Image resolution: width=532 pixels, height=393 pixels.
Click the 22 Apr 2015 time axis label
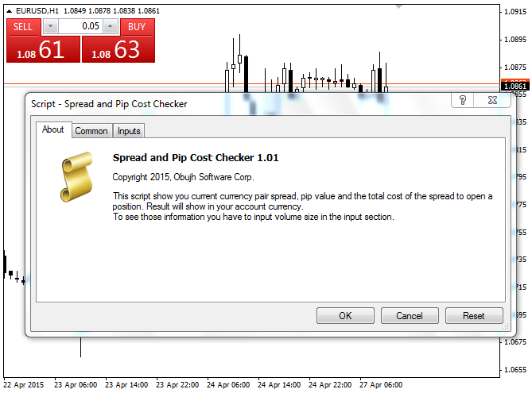pyautogui.click(x=25, y=385)
